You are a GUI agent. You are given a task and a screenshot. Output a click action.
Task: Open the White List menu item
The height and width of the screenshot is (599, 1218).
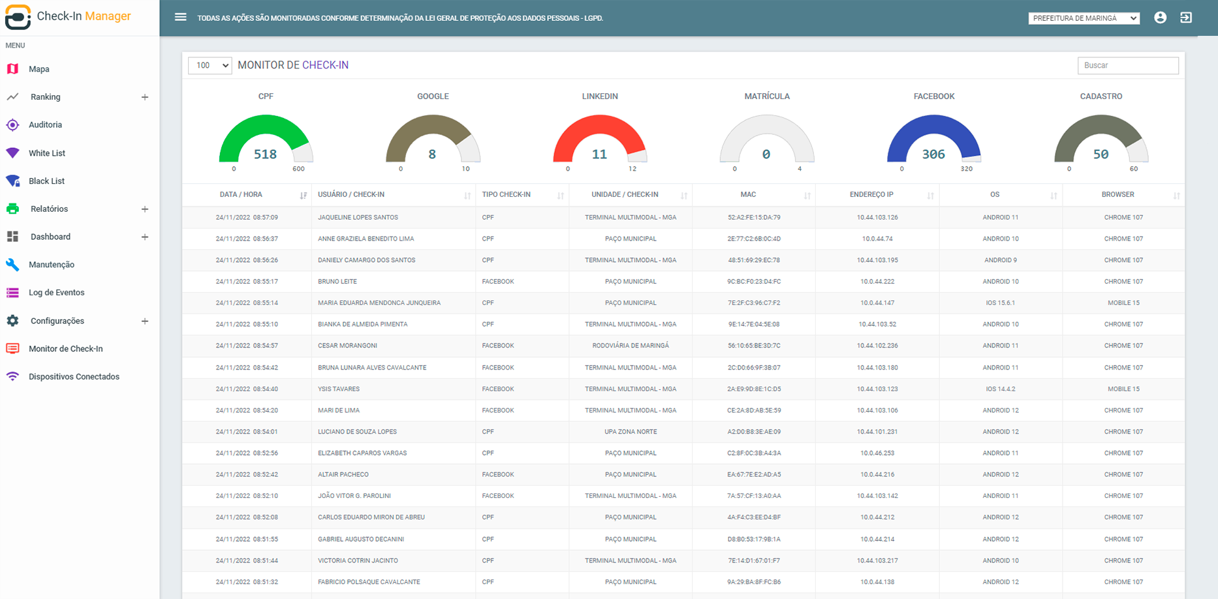pyautogui.click(x=47, y=153)
